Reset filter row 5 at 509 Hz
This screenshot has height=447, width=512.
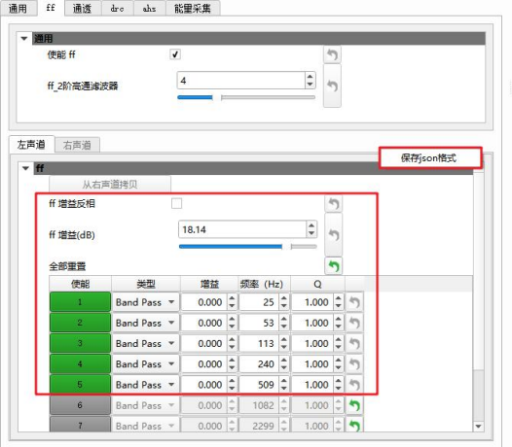click(x=354, y=385)
